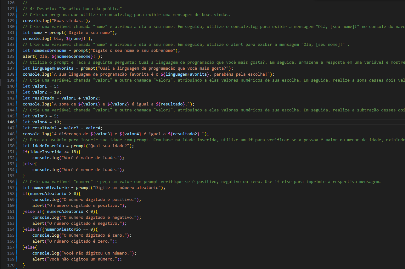
Task: Click the alert call on line 135
Action: click(63, 56)
